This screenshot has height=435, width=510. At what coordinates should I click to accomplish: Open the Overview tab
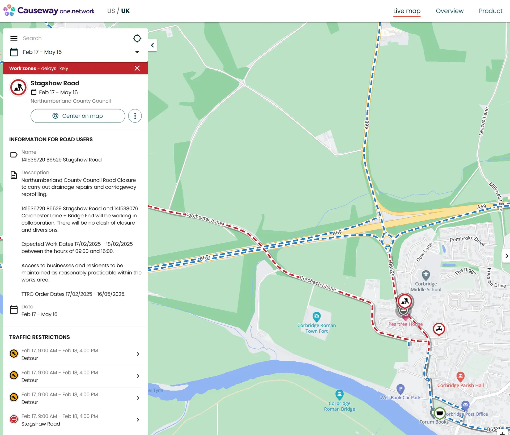pyautogui.click(x=449, y=11)
